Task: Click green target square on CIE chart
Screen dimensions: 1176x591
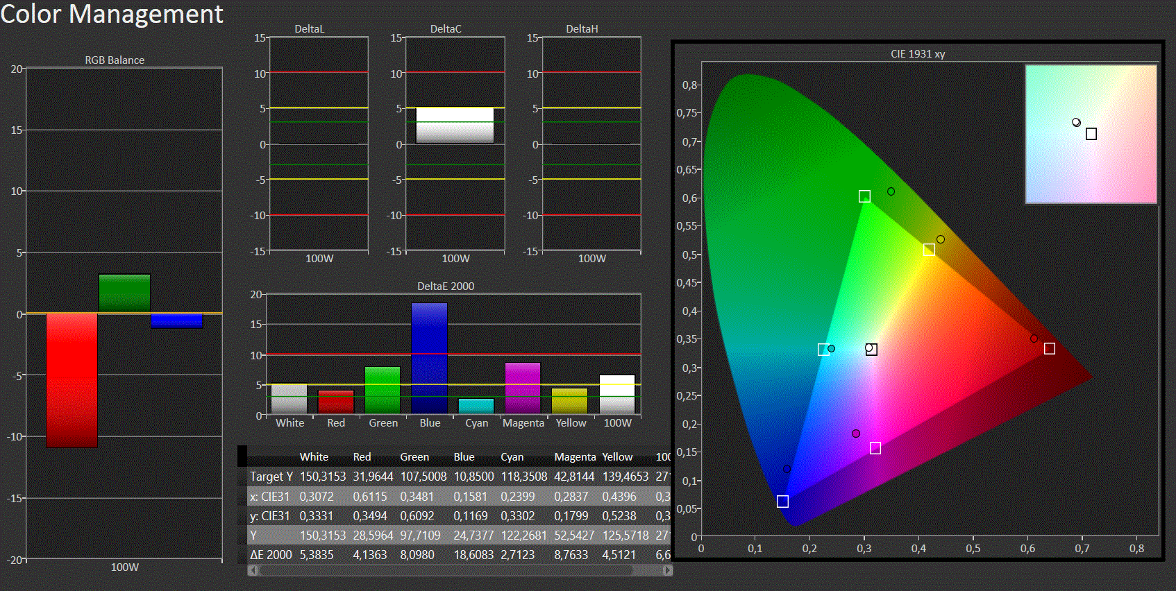Action: point(864,196)
